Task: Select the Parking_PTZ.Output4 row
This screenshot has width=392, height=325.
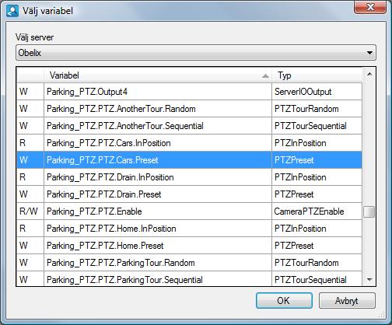Action: pyautogui.click(x=189, y=92)
